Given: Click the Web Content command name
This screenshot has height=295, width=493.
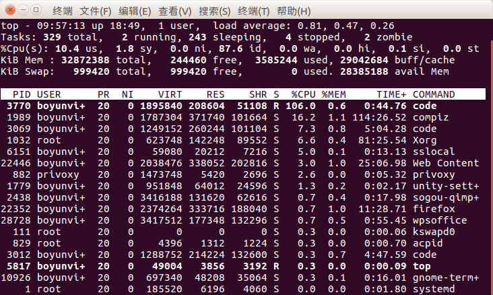Looking at the screenshot, I should 446,163.
